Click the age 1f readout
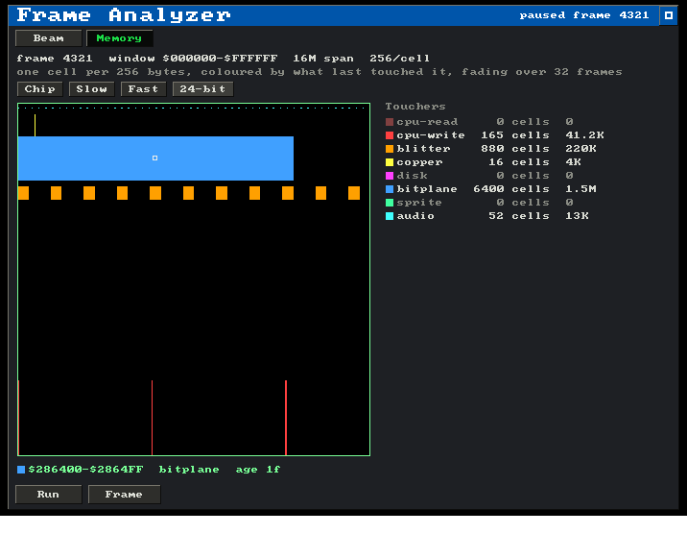Image resolution: width=687 pixels, height=558 pixels. coord(257,470)
